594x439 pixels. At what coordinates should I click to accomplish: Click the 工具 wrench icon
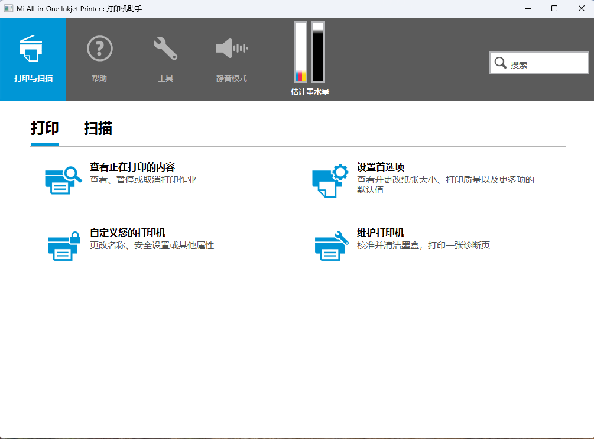(x=165, y=47)
